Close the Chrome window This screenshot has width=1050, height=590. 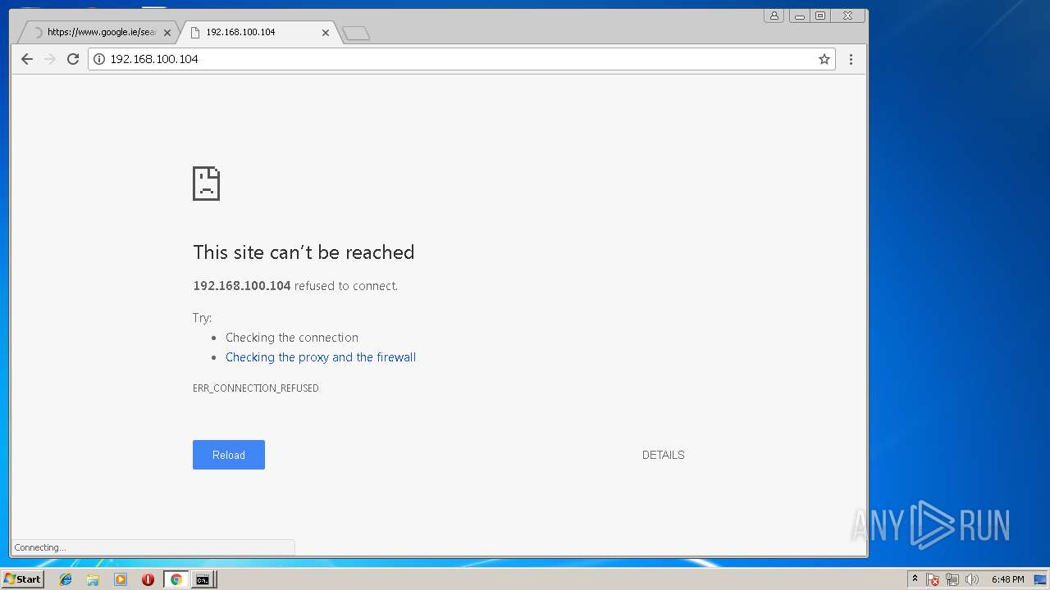[x=847, y=16]
